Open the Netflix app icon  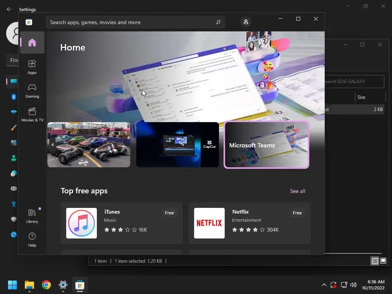(x=209, y=223)
